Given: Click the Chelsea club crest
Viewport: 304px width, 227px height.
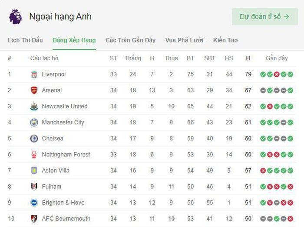Looking at the screenshot, I should click(x=34, y=139).
